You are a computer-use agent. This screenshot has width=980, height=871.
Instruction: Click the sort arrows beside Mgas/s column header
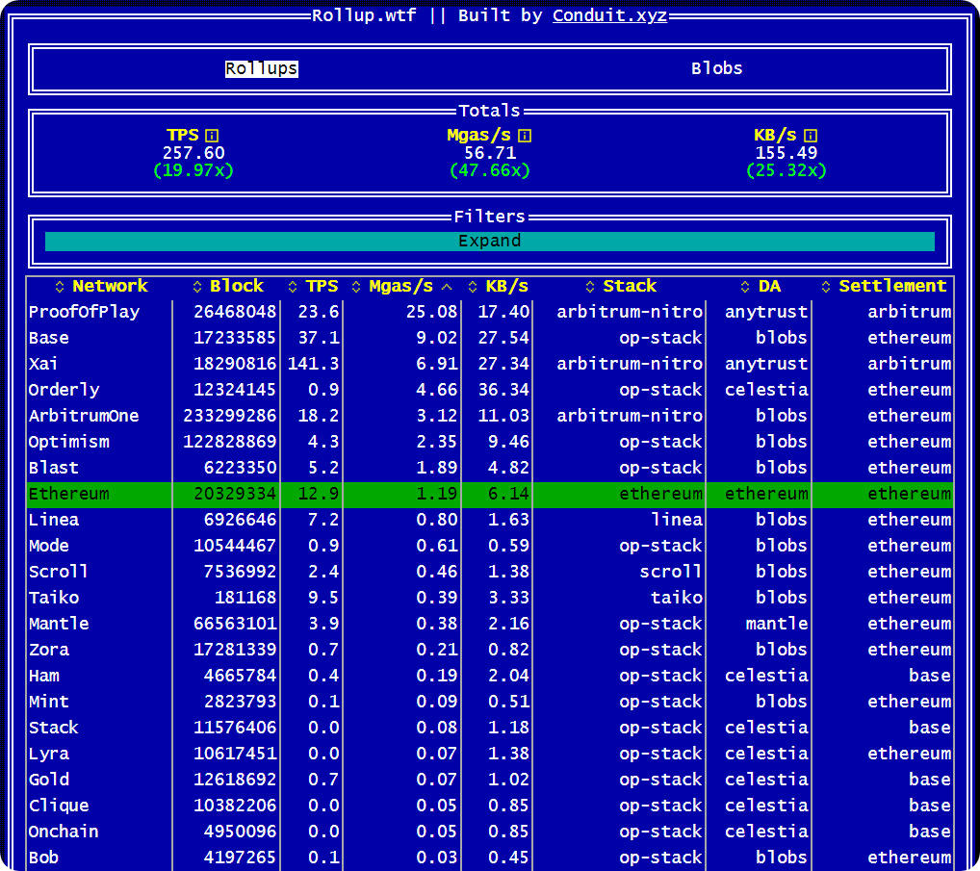356,286
